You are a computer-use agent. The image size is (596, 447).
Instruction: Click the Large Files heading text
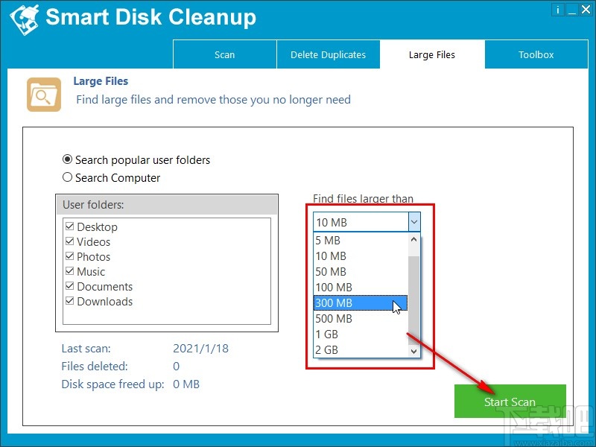[x=101, y=81]
